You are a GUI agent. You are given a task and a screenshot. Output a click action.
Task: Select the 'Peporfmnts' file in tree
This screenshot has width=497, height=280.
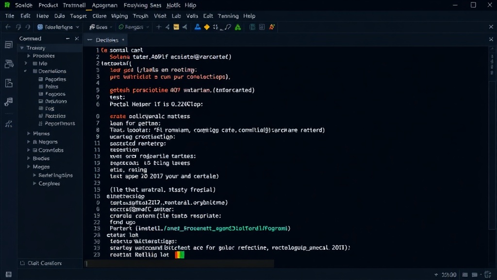56,123
